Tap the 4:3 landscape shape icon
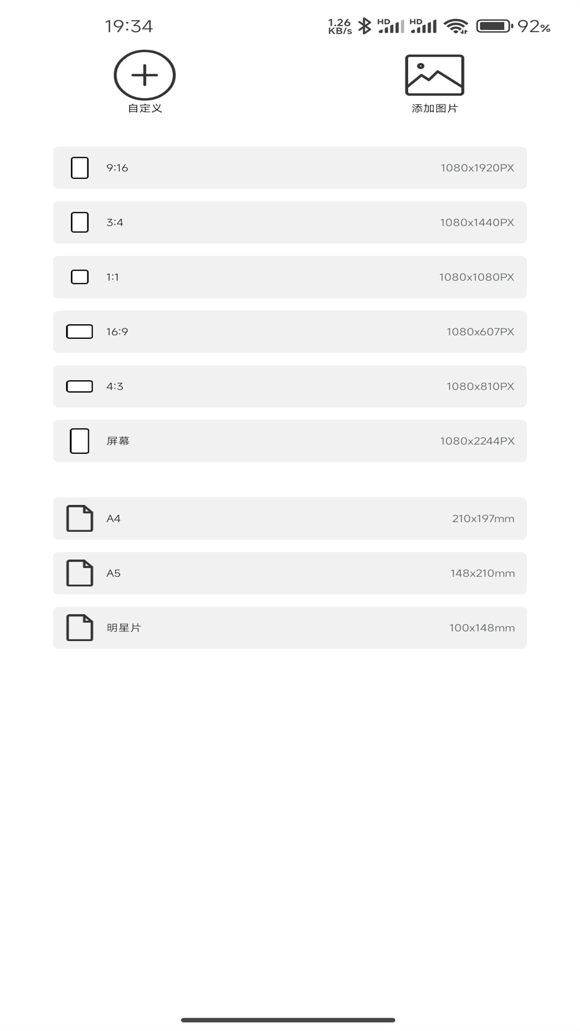Viewport: 580px width, 1031px height. pyautogui.click(x=79, y=387)
